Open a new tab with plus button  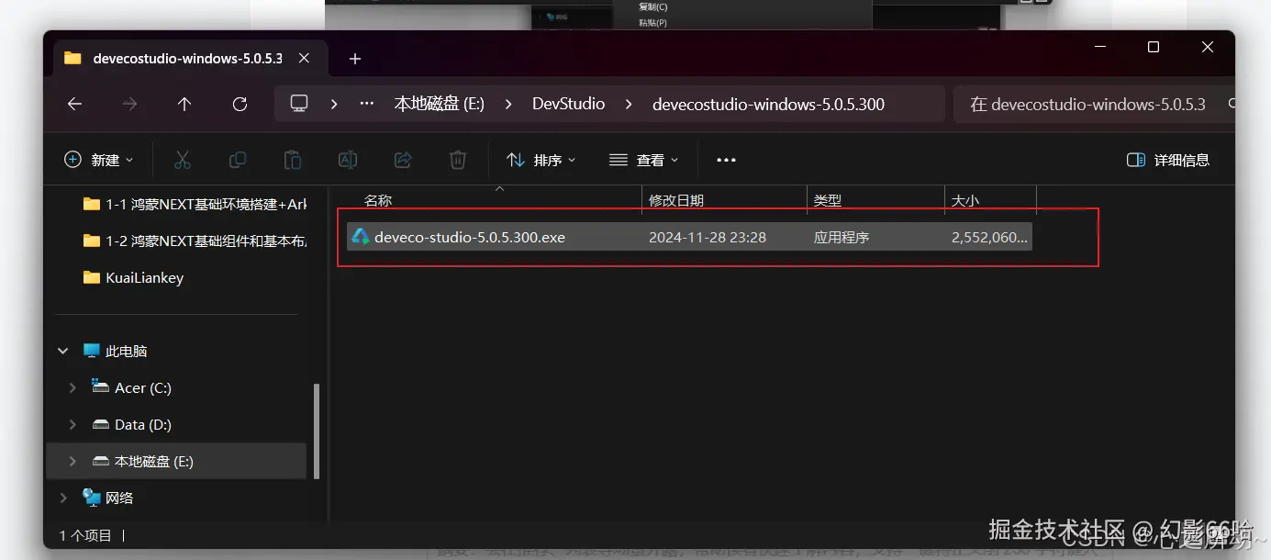coord(355,59)
